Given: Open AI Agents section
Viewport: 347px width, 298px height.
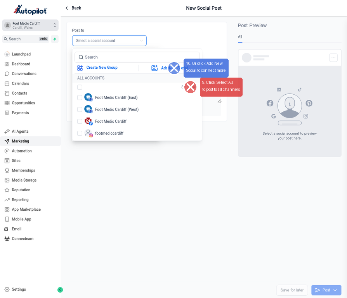Looking at the screenshot, I should click(20, 132).
